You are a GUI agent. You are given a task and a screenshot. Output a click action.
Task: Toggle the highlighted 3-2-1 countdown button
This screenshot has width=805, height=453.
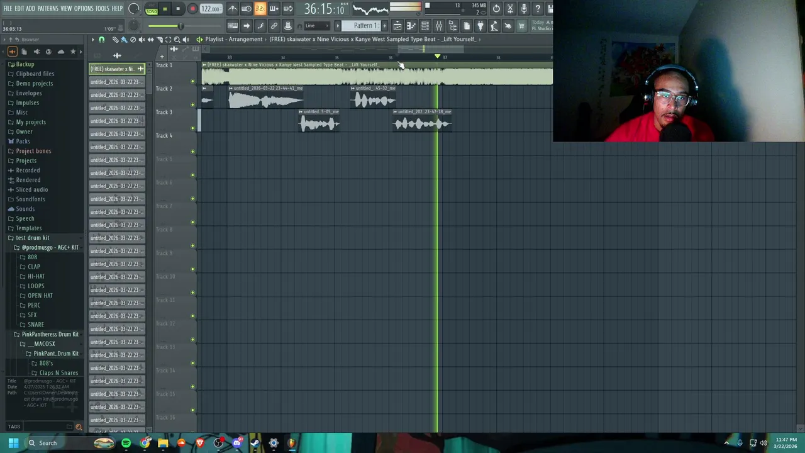[x=260, y=9]
